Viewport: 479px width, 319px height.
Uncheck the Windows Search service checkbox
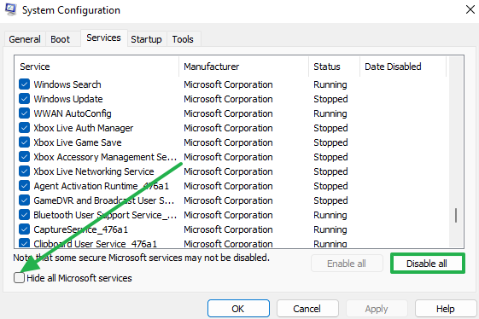[24, 84]
